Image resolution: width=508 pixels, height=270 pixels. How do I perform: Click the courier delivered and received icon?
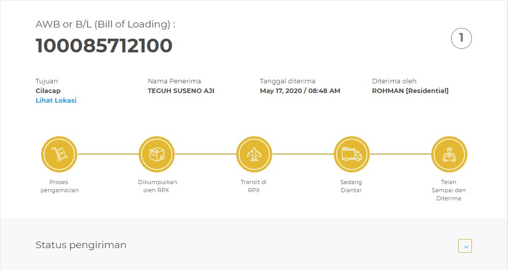coord(449,154)
